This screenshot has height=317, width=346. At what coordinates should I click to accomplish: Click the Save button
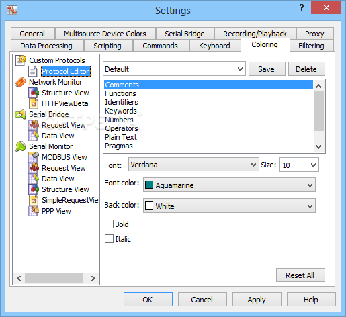tap(266, 69)
